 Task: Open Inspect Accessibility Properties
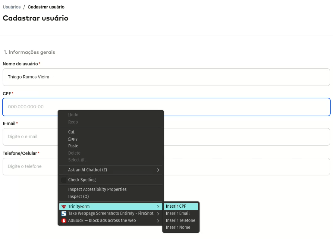coord(97,190)
